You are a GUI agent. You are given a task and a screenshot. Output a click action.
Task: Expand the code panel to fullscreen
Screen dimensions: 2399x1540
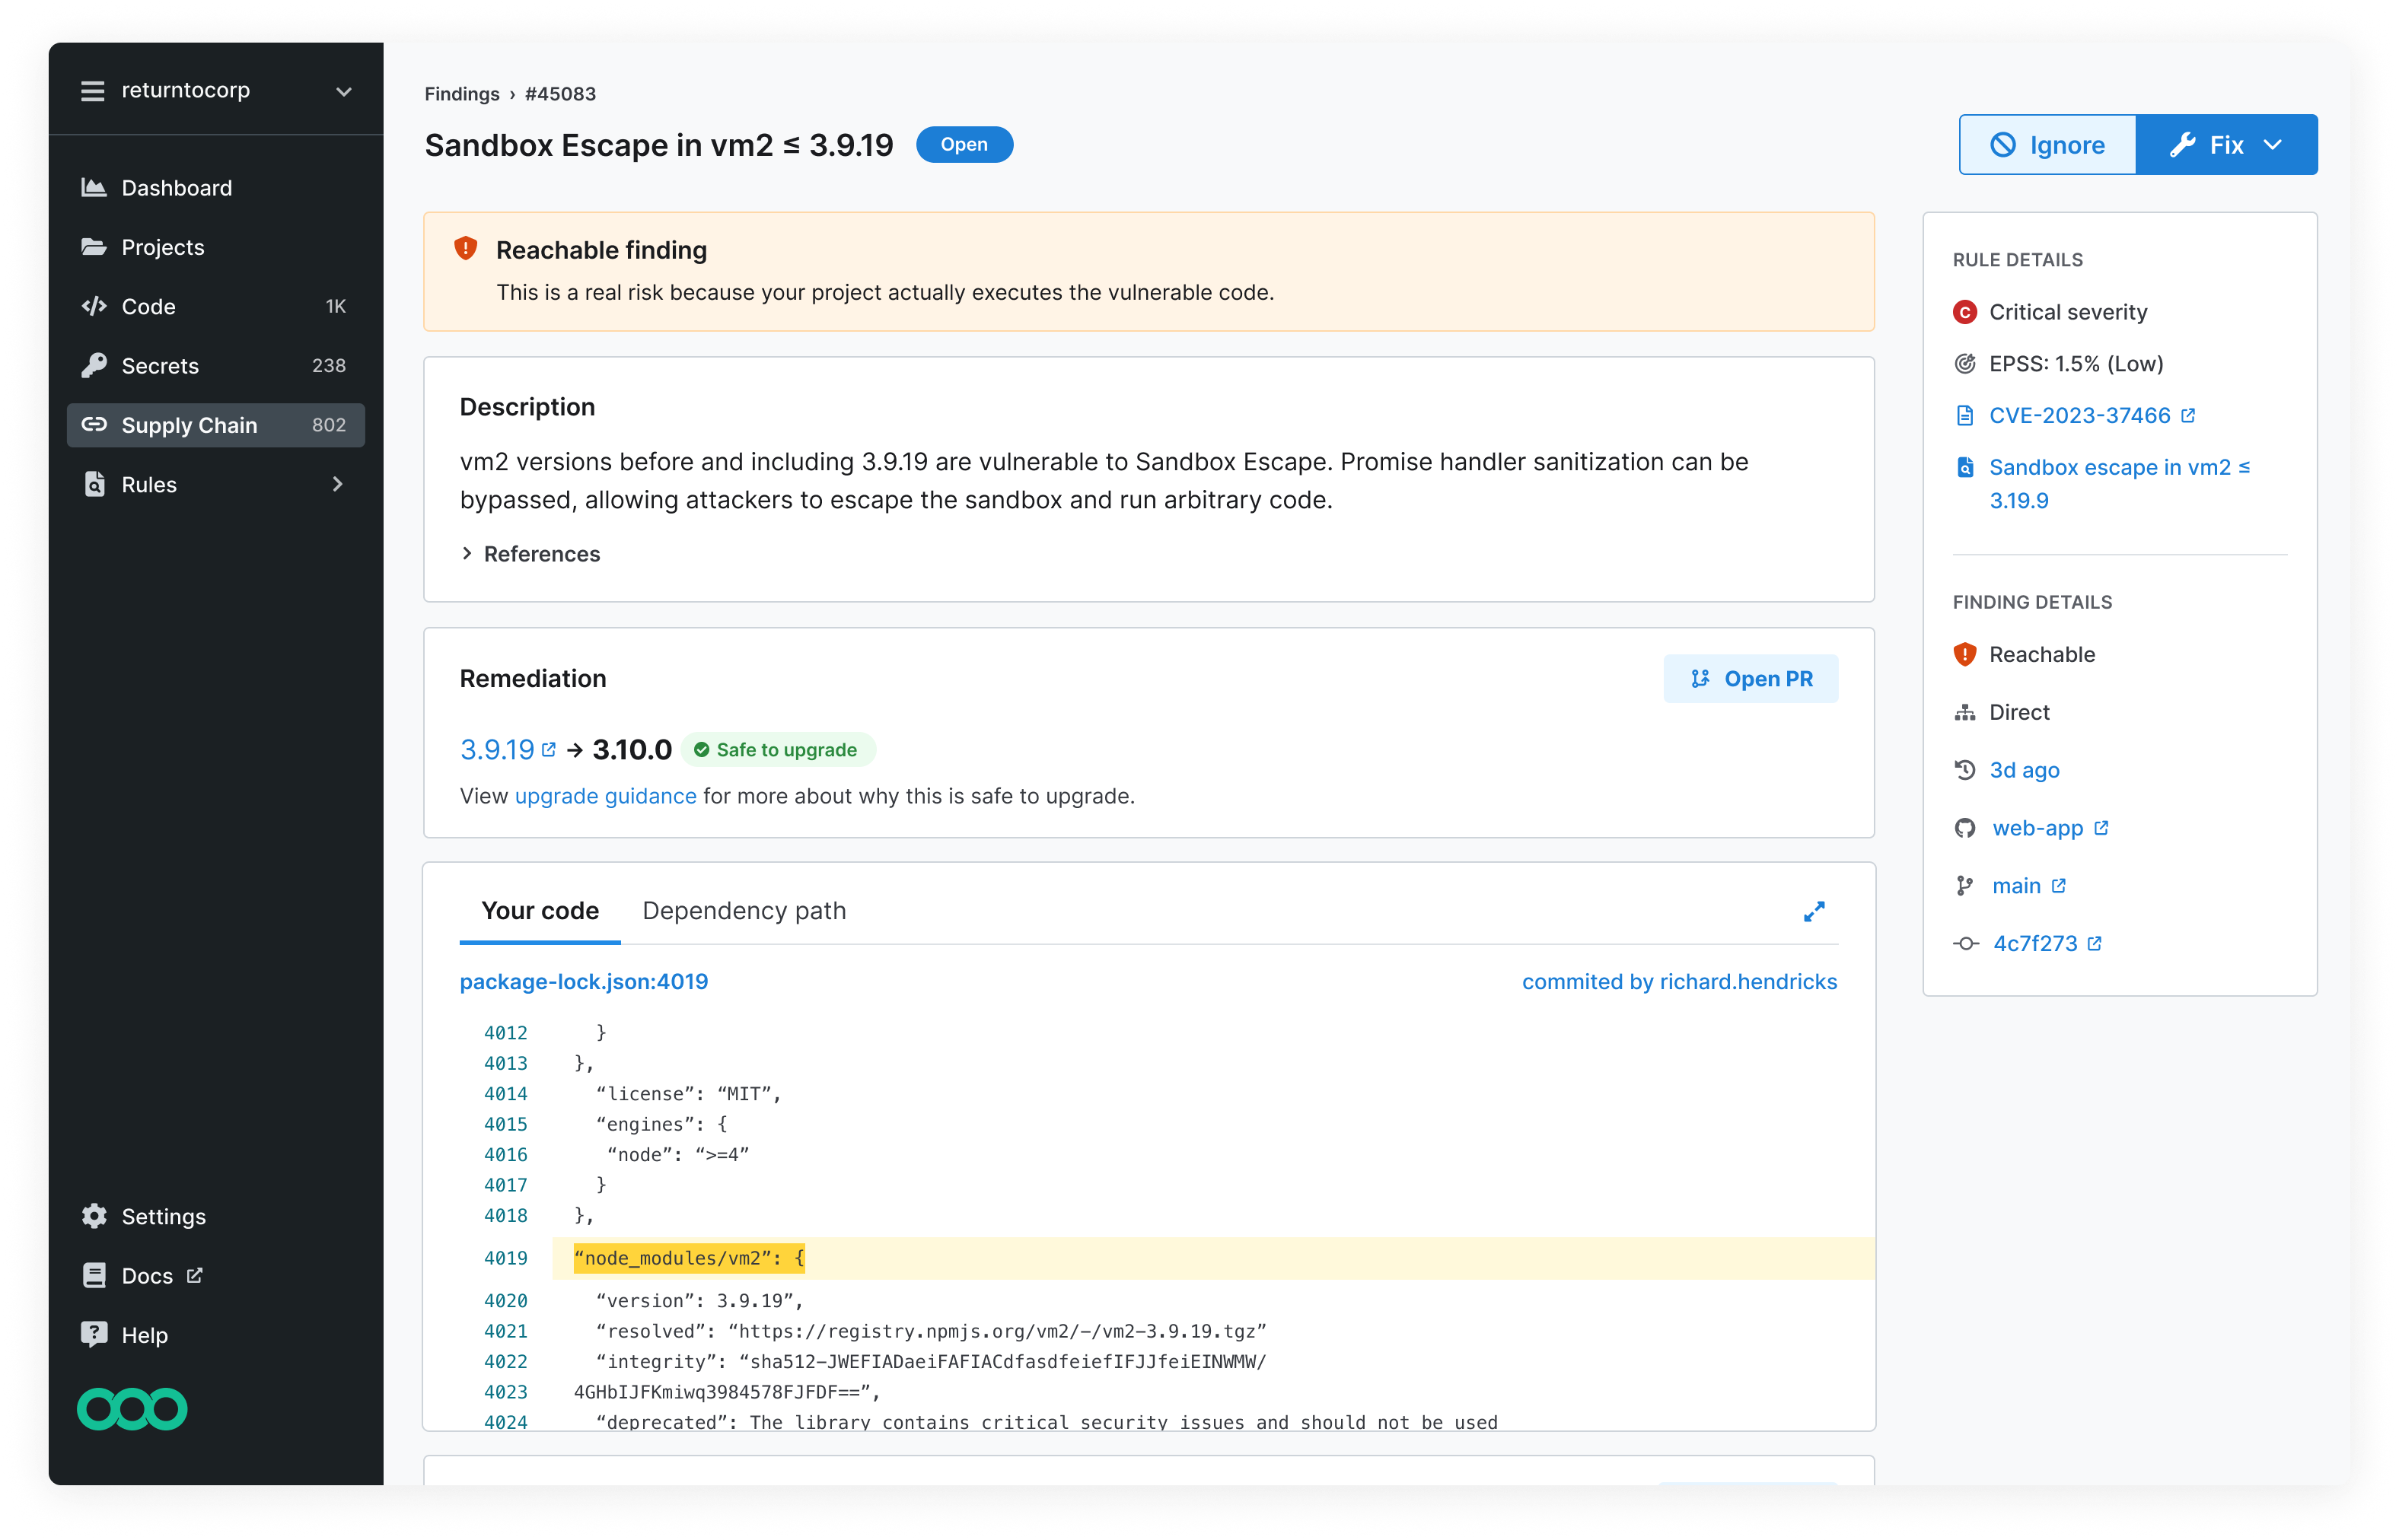pyautogui.click(x=1814, y=911)
